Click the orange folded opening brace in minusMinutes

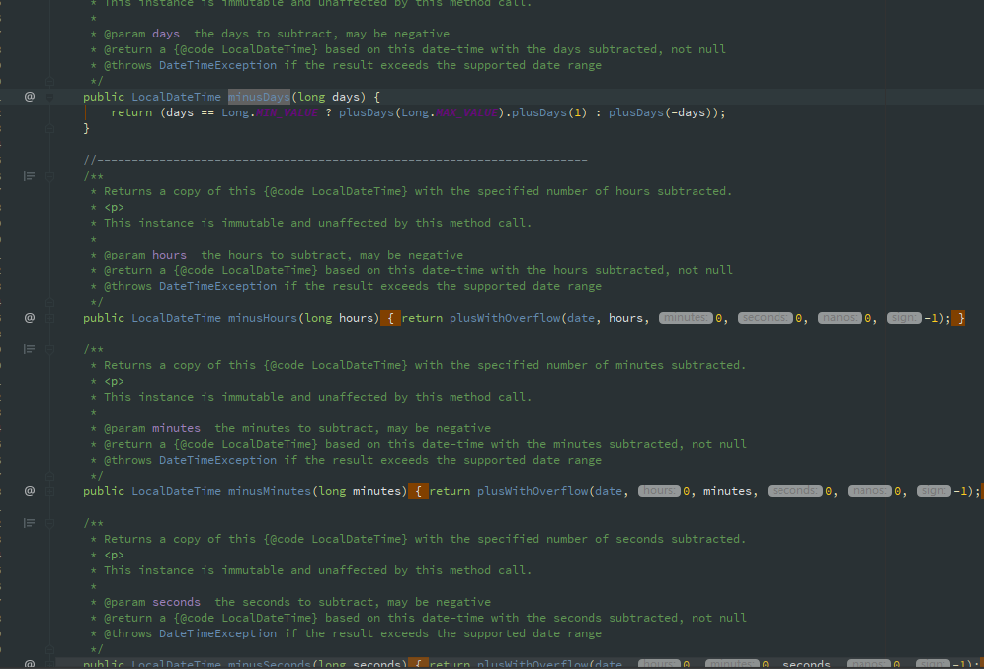(418, 491)
